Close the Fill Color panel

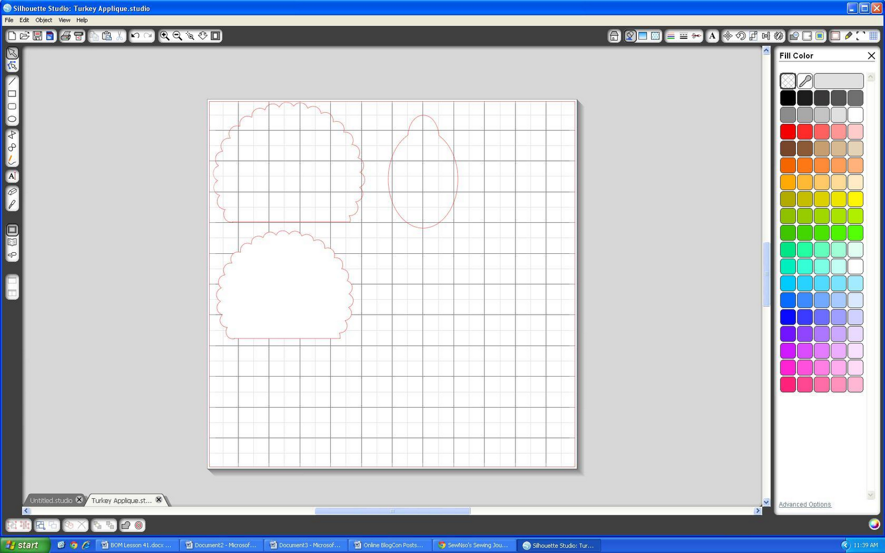(x=872, y=56)
